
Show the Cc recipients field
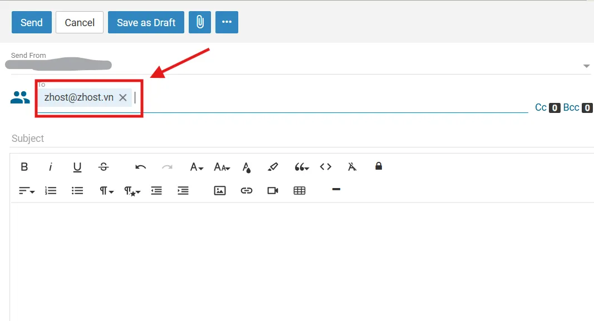tap(541, 107)
